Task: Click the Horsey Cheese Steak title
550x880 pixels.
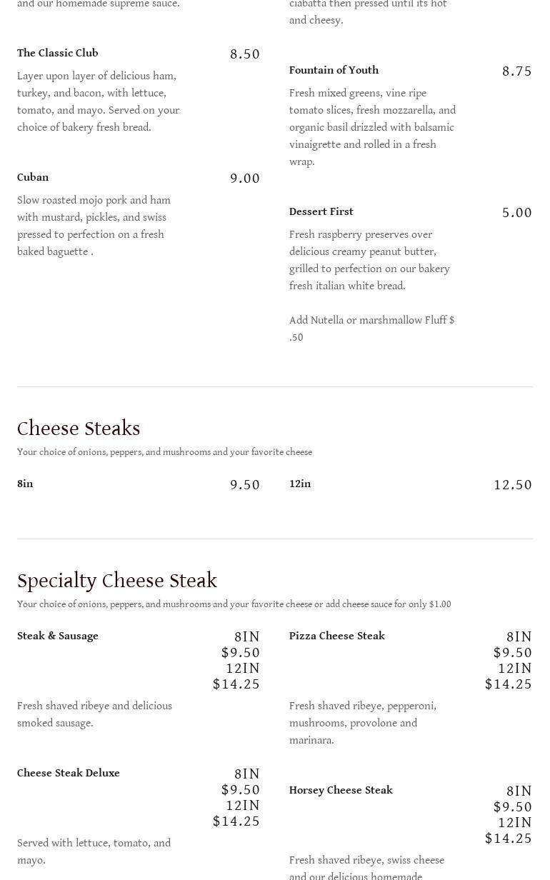Action: pos(341,791)
